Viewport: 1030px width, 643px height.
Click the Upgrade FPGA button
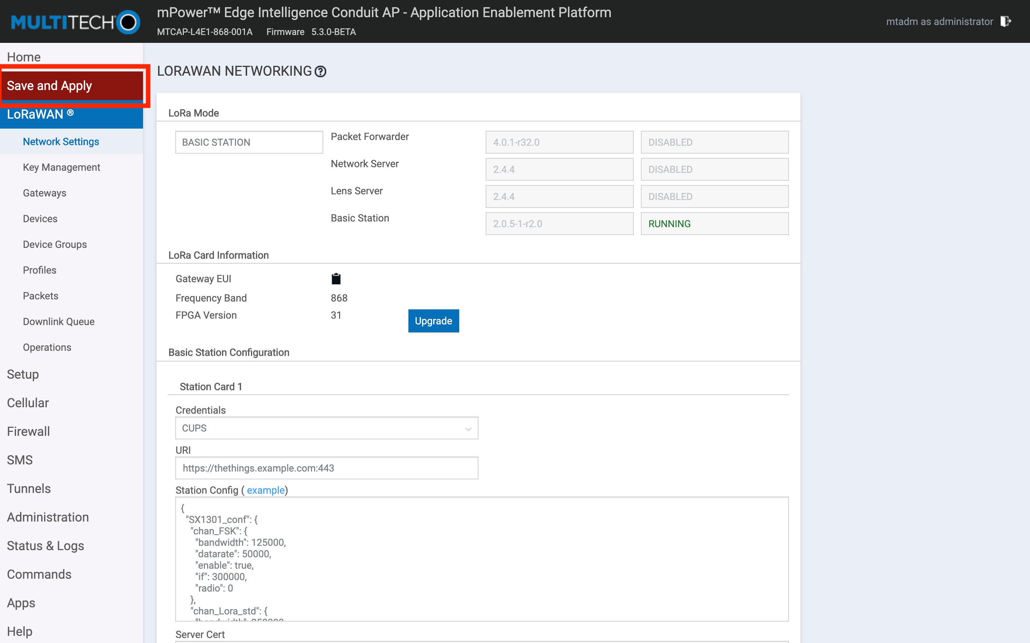pyautogui.click(x=433, y=321)
